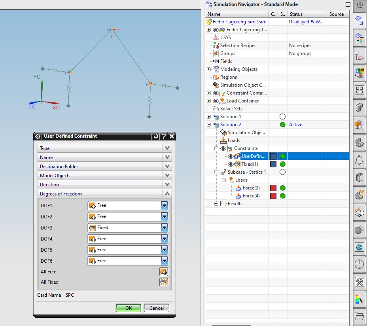Toggle visibility eye of Load Container

tap(216, 101)
